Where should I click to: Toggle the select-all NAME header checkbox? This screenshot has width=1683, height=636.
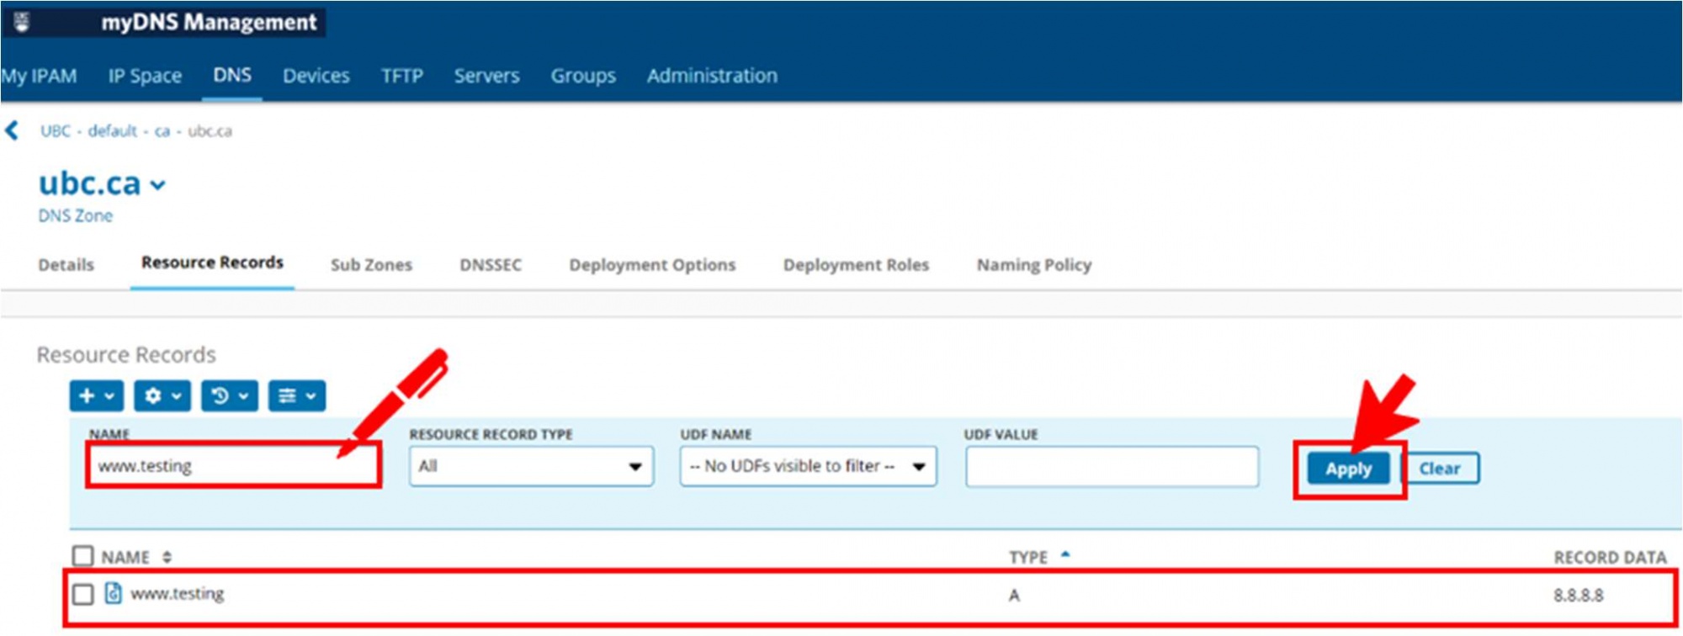coord(82,556)
